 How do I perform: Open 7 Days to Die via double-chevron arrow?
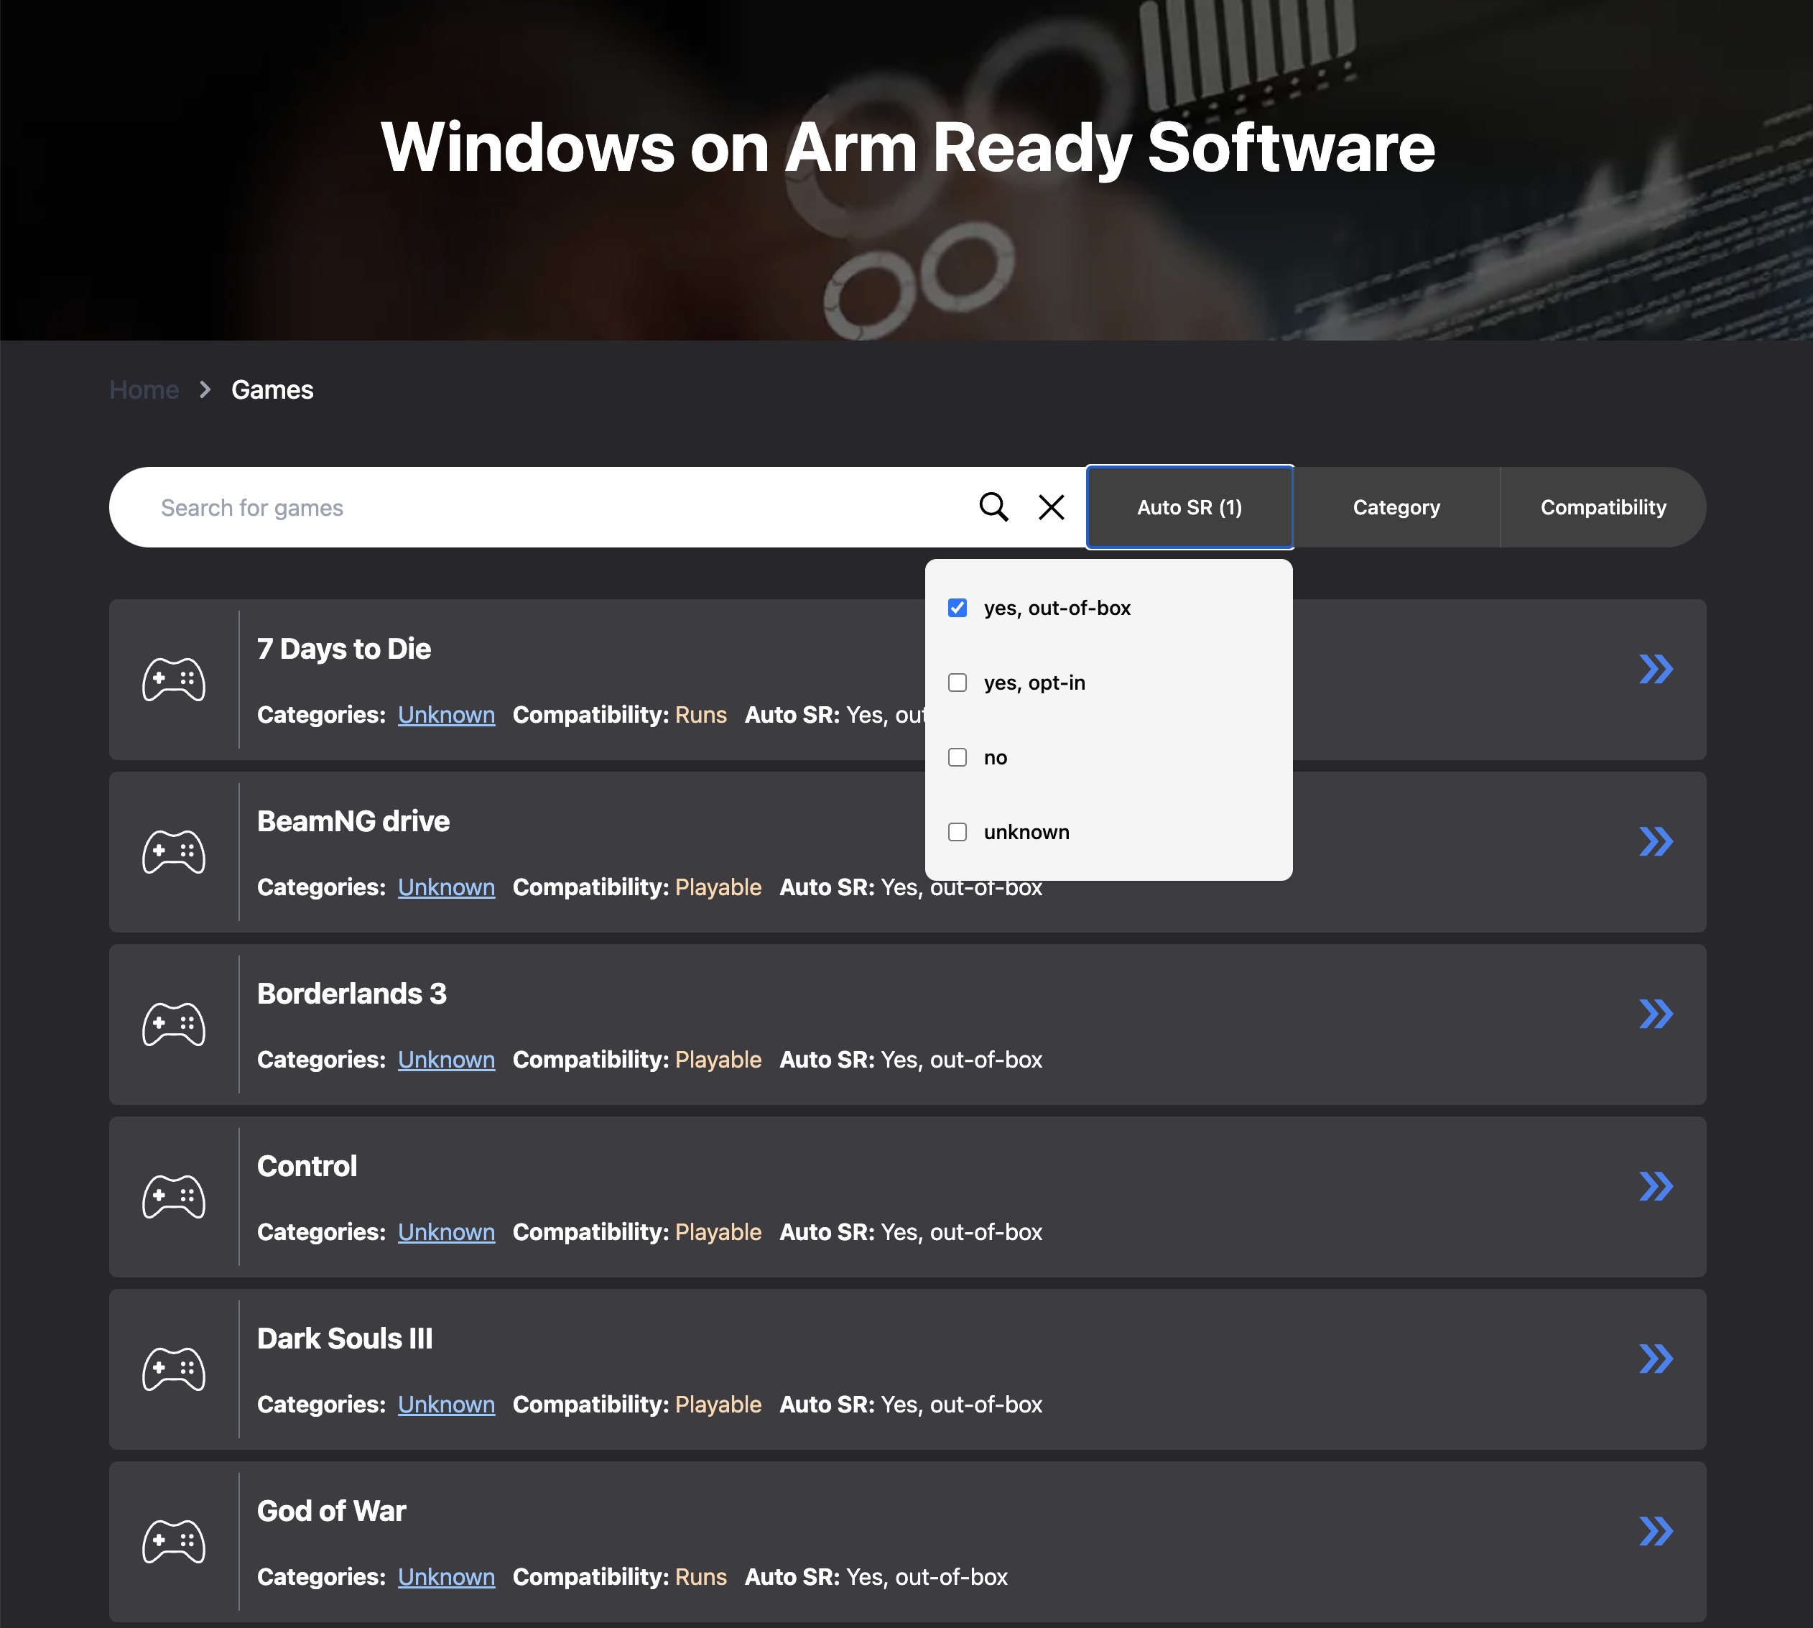(x=1656, y=669)
